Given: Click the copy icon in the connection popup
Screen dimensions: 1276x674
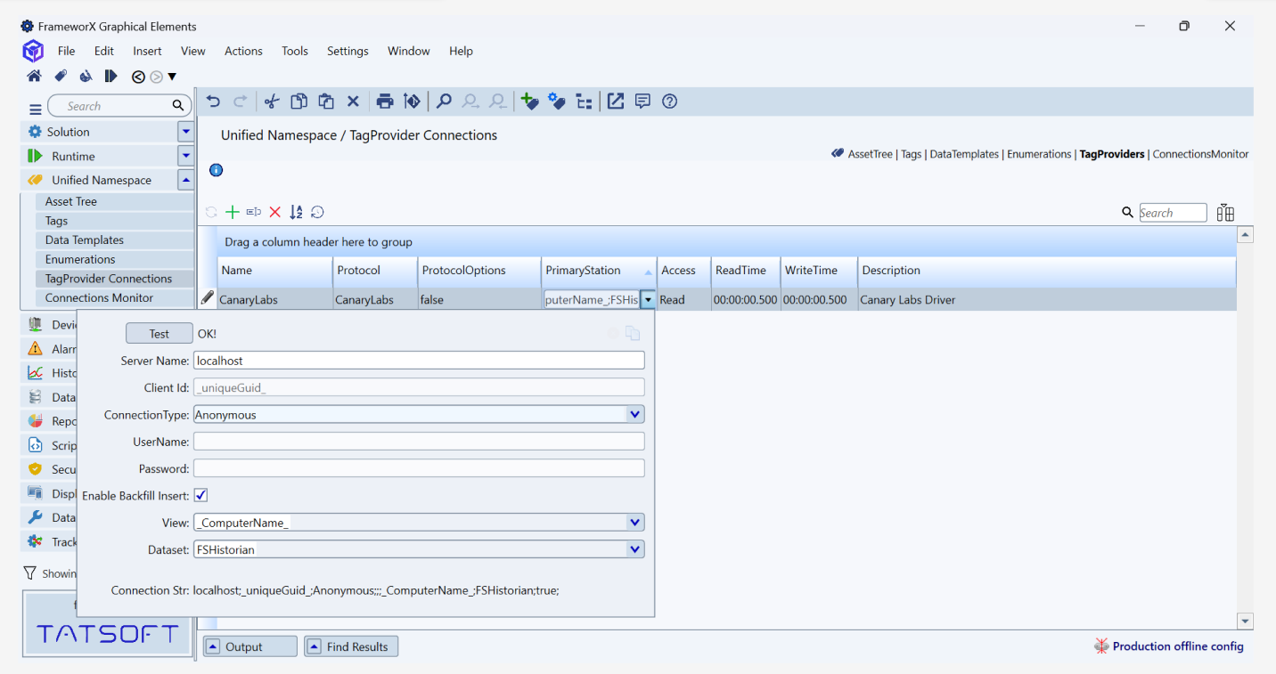Looking at the screenshot, I should [633, 333].
